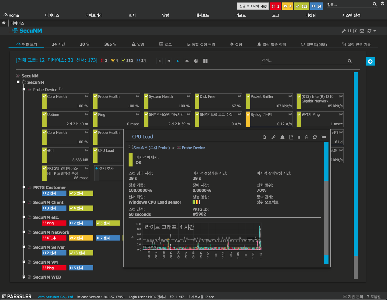Open the Probe Device breadcrumb link
This screenshot has width=387, height=300.
pyautogui.click(x=193, y=148)
